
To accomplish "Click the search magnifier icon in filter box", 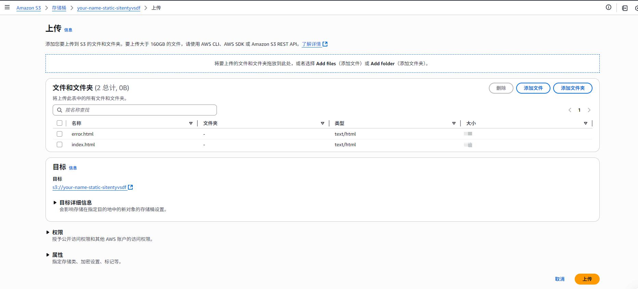I will click(60, 110).
